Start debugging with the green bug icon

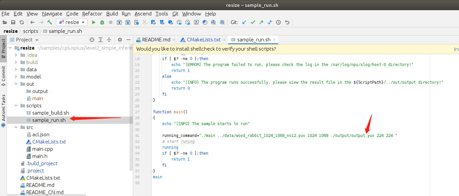102,22
